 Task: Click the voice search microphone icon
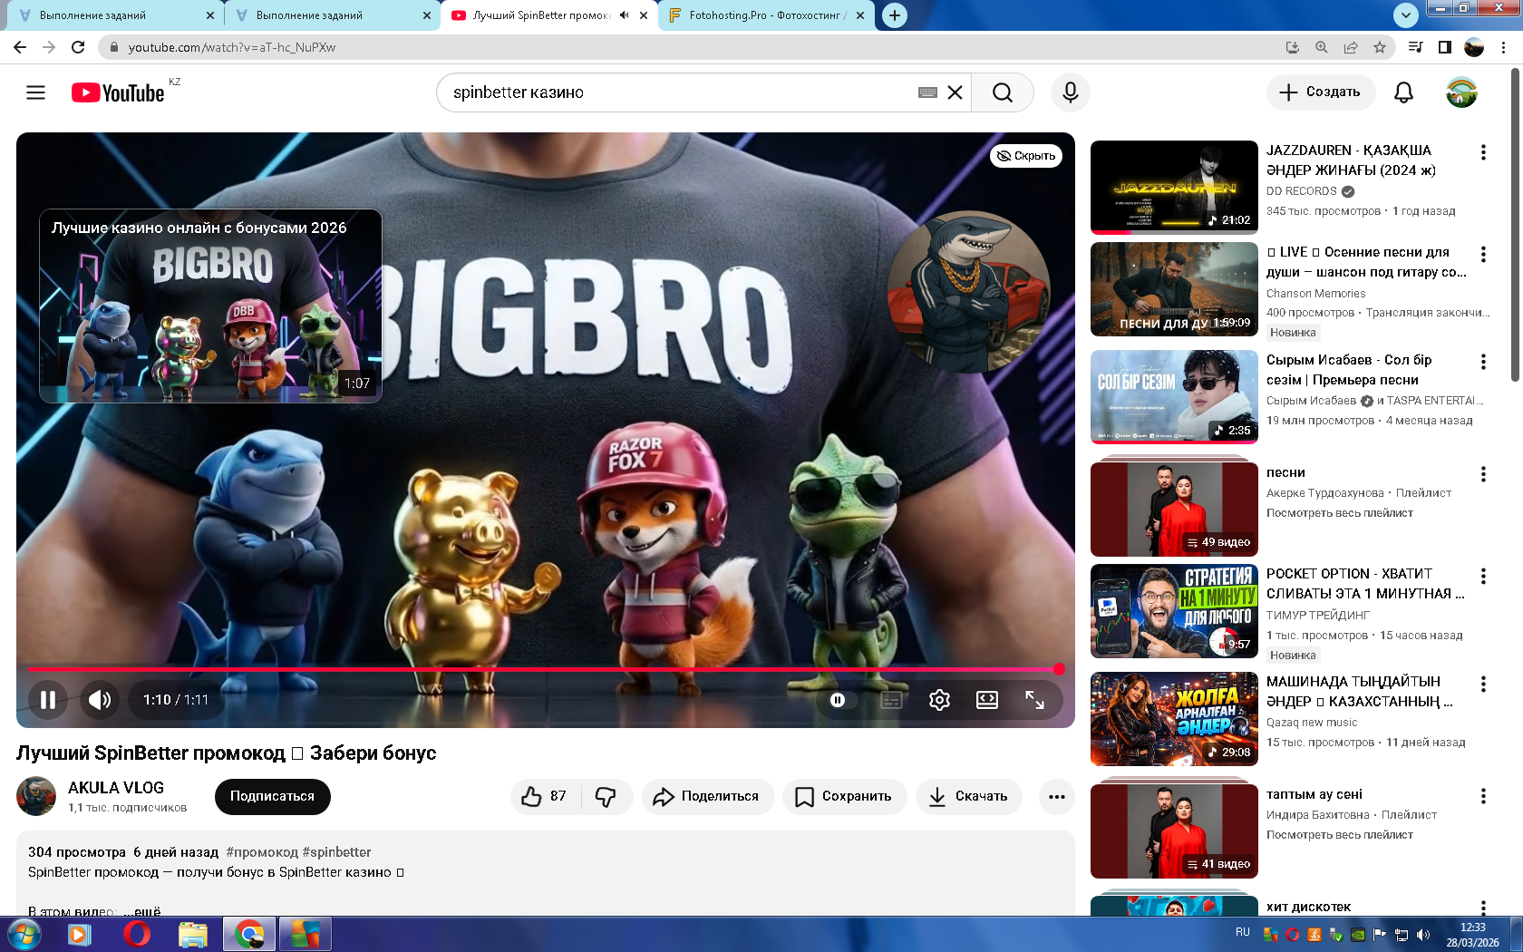pyautogui.click(x=1070, y=92)
